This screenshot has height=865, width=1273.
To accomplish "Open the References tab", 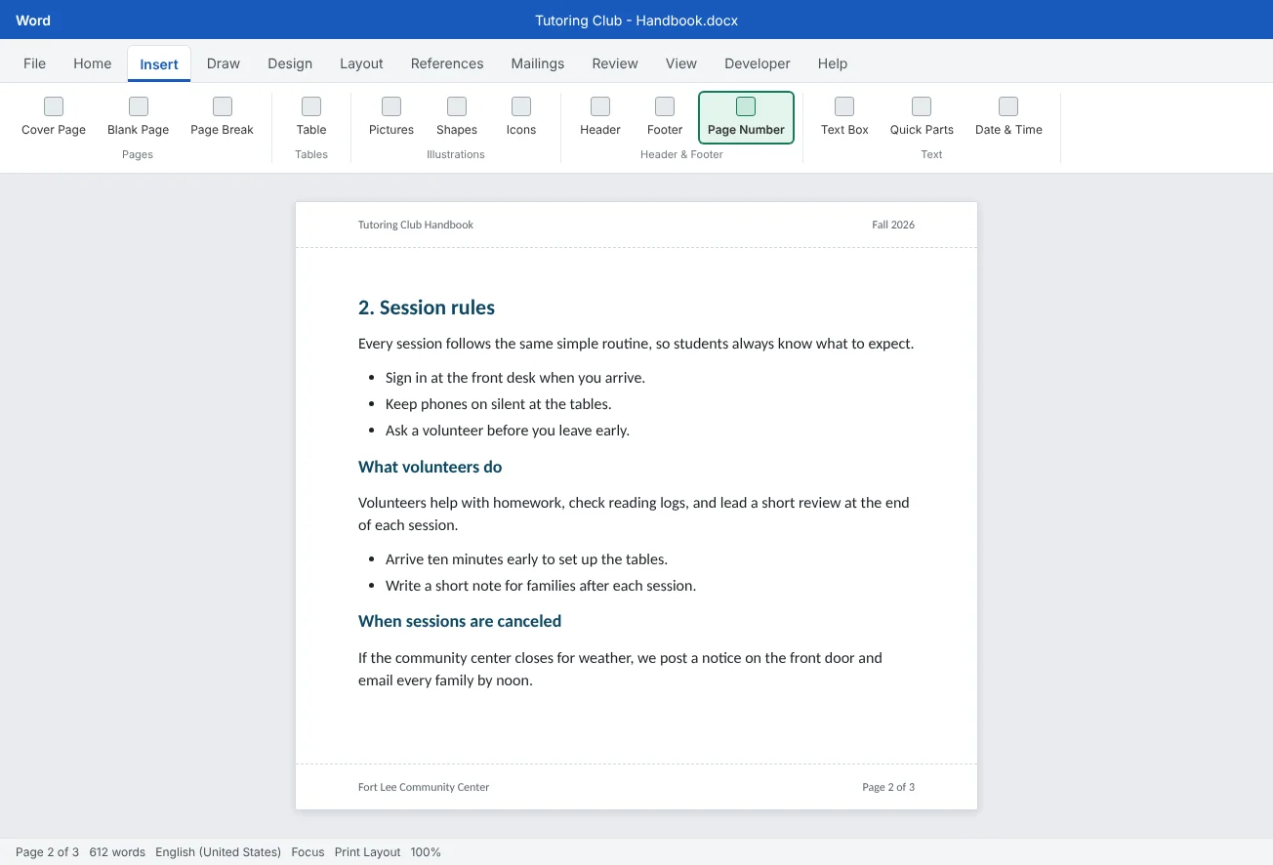I will click(x=447, y=63).
